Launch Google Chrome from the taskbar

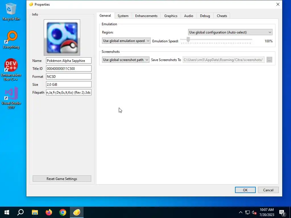(63, 212)
